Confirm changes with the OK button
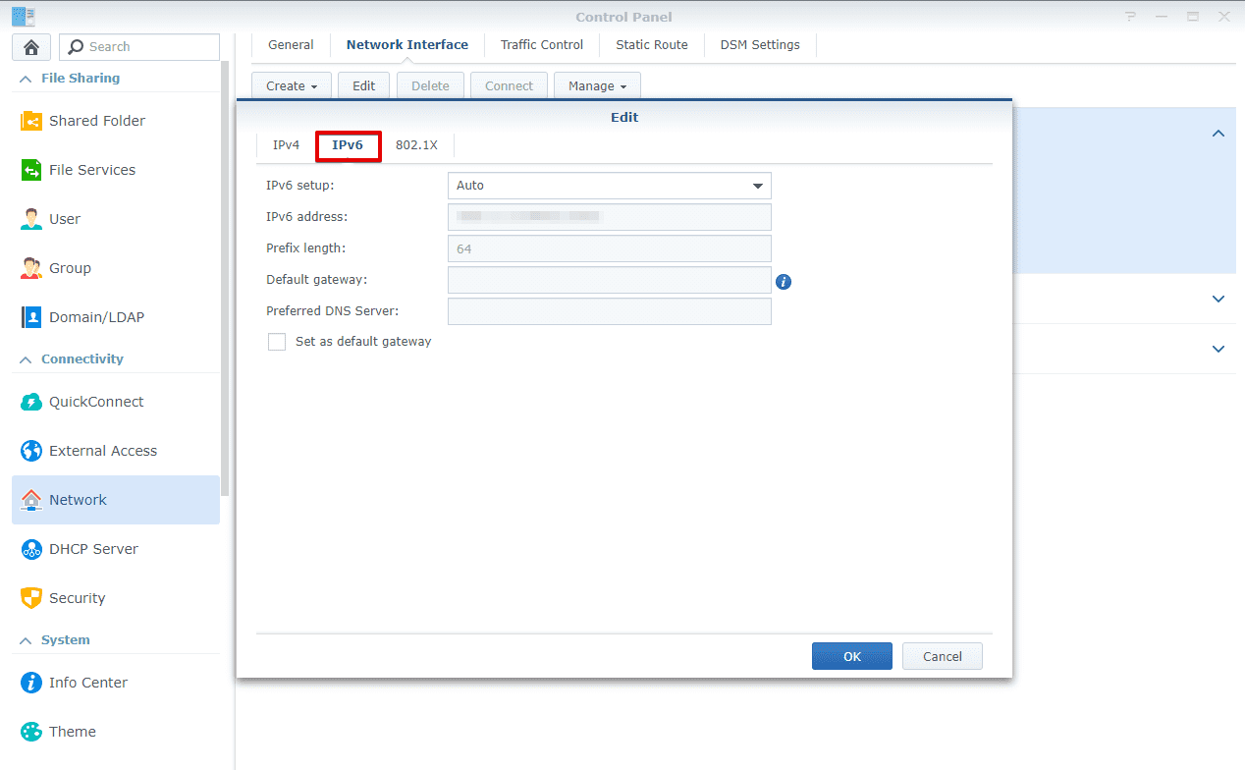Image resolution: width=1245 pixels, height=770 pixels. click(x=850, y=656)
